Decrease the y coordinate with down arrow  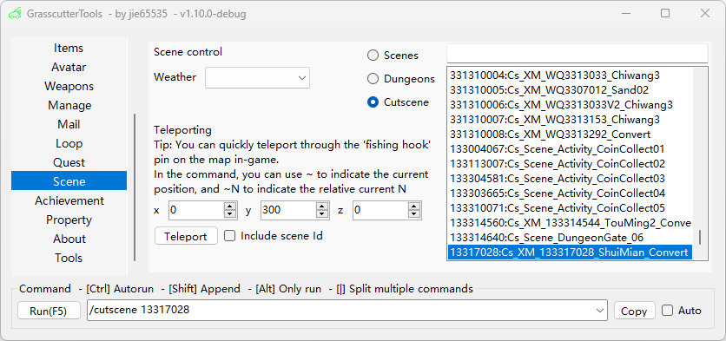(322, 214)
